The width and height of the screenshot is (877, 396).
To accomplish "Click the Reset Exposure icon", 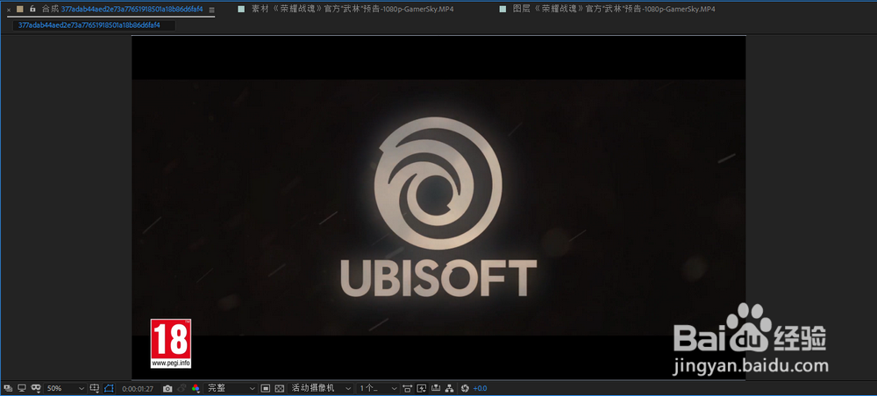I will point(464,387).
